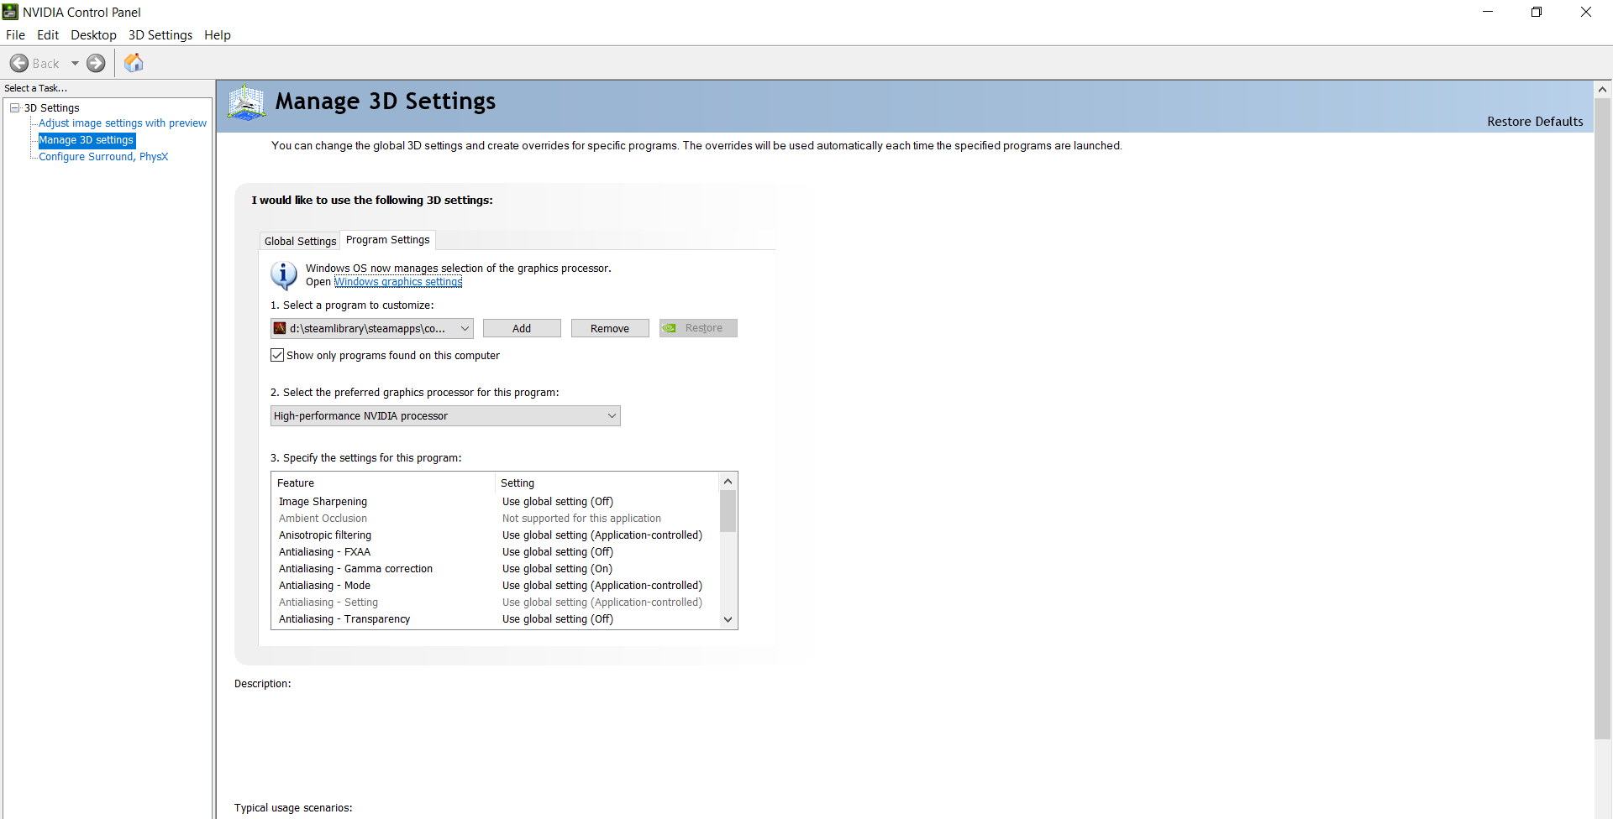
Task: Open the Help menu
Action: 218,35
